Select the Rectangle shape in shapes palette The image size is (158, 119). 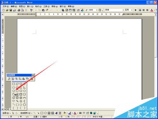click(14, 84)
